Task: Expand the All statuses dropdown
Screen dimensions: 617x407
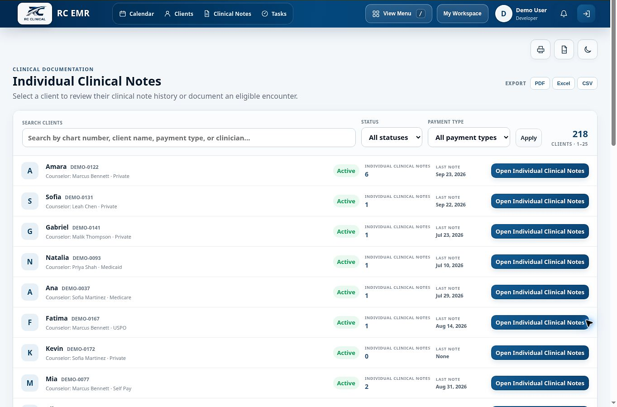Action: 392,138
